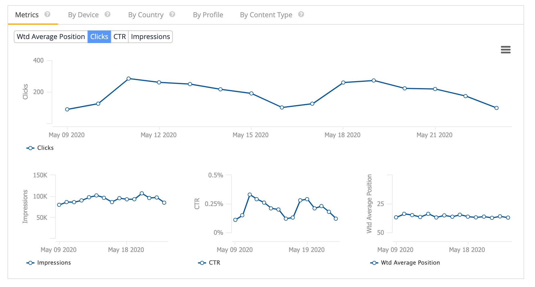Click the help icon beside By Content Type

click(301, 14)
